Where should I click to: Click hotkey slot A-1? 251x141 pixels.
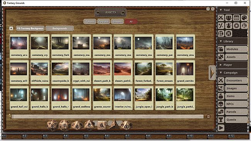tap(12, 136)
